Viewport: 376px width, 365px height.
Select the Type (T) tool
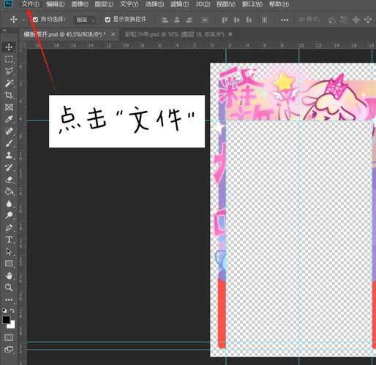pos(9,239)
